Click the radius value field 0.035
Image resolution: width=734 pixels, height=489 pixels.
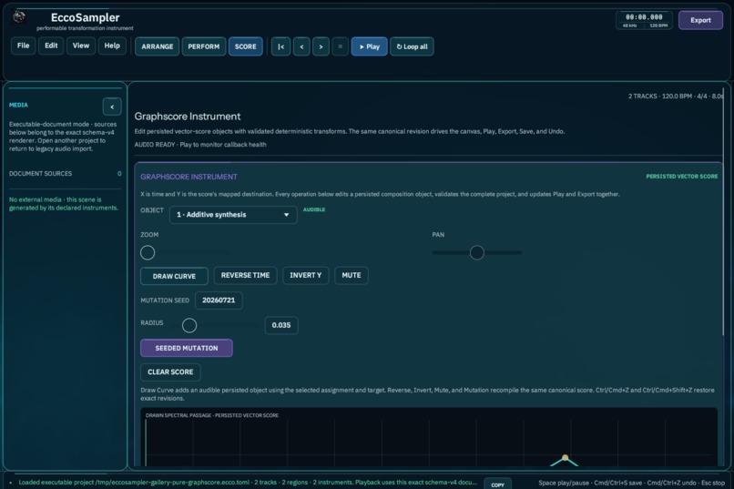(281, 325)
